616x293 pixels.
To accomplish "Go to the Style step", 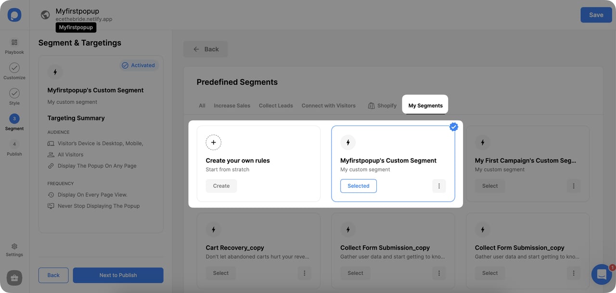I will coord(14,97).
